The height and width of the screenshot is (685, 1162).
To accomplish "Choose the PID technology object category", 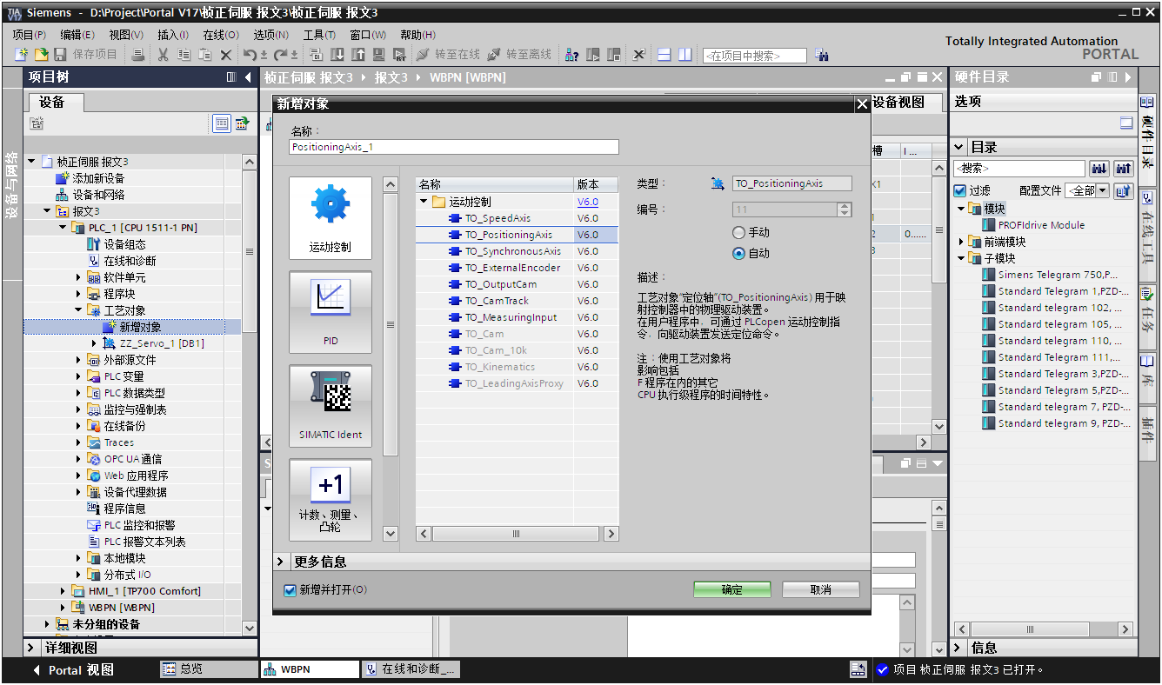I will click(331, 312).
